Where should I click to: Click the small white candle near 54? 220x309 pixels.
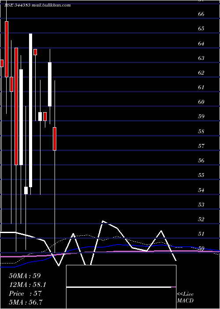(x=26, y=190)
